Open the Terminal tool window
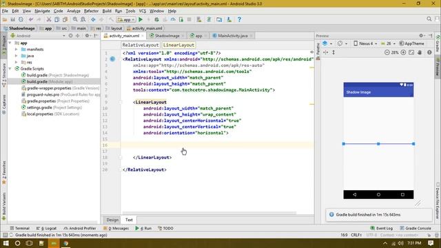The width and height of the screenshot is (441, 248). (20, 228)
